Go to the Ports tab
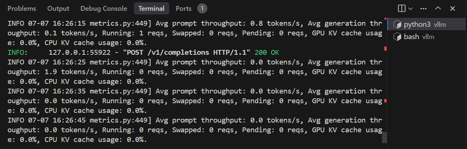Image resolution: width=467 pixels, height=149 pixels. click(x=184, y=8)
